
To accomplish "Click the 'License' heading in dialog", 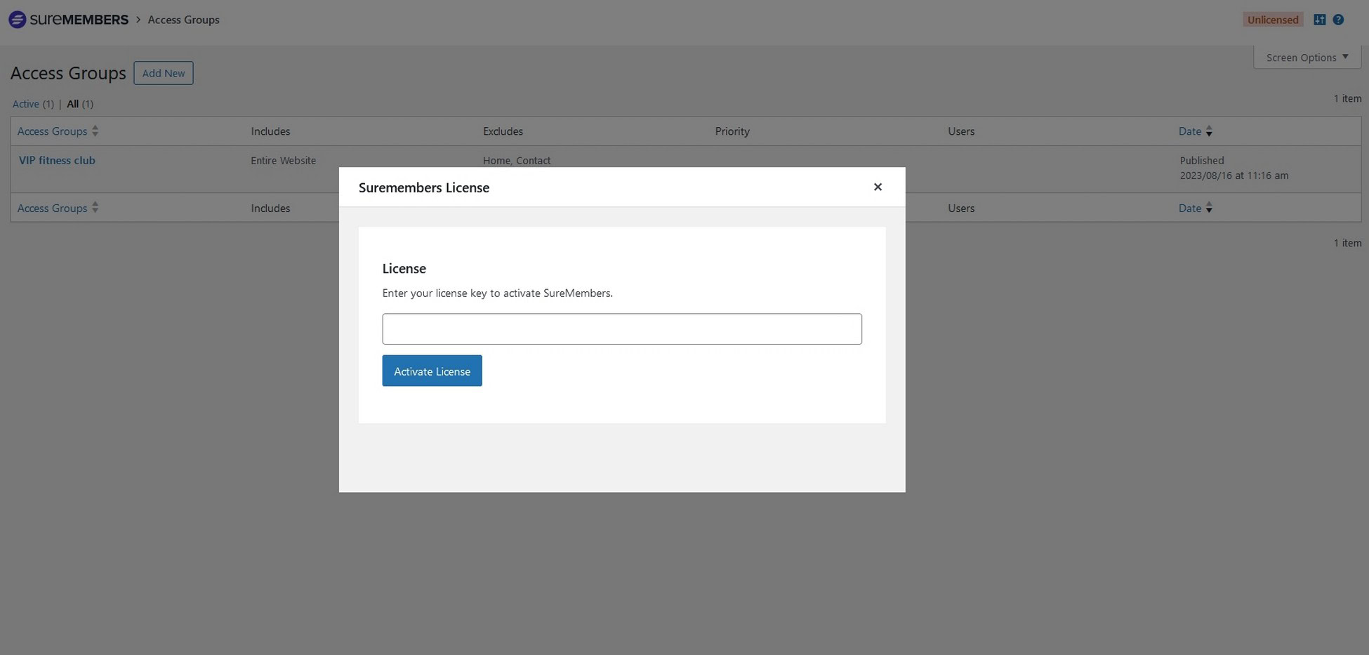I will click(404, 268).
